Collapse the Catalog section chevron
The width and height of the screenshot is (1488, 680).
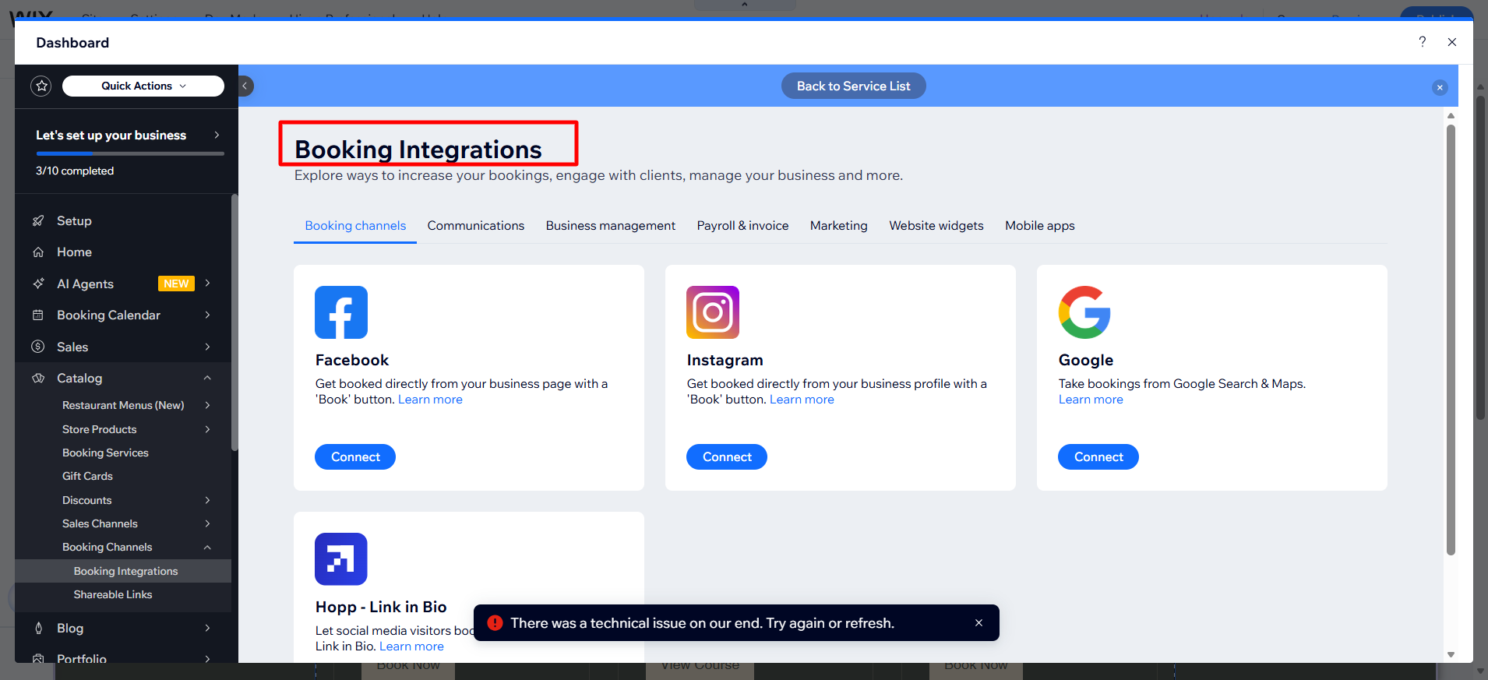pos(208,378)
